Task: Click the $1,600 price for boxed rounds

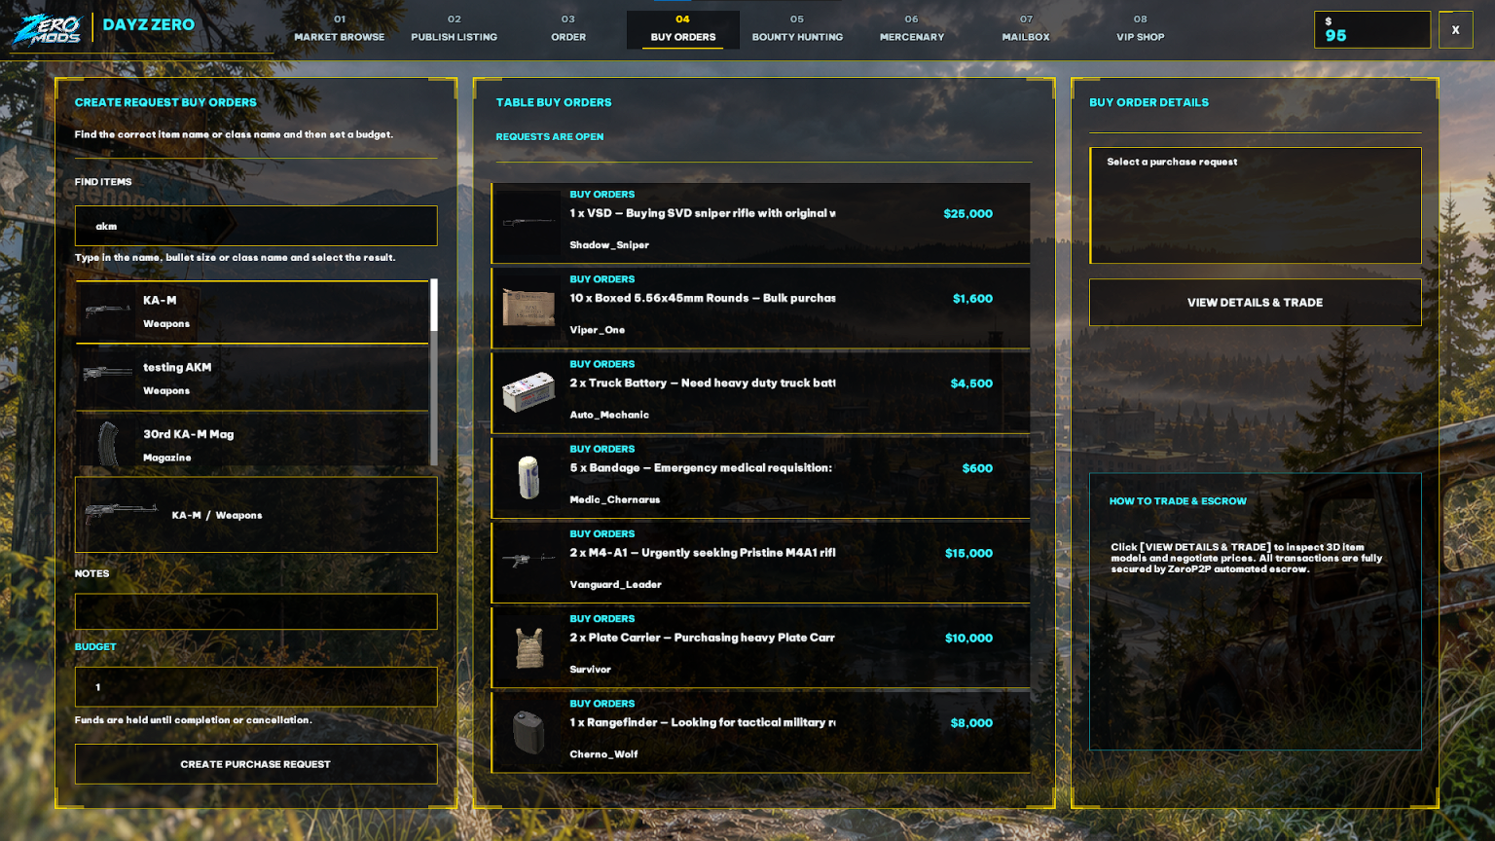Action: click(x=972, y=299)
